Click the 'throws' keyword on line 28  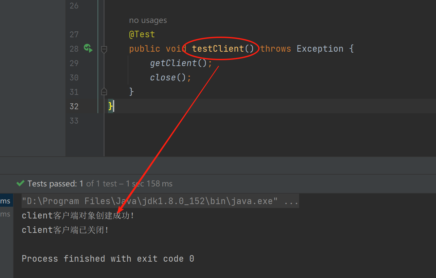[x=276, y=49]
